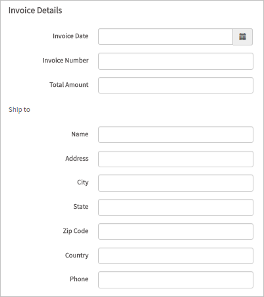This screenshot has height=297, width=264.
Task: Click into the Invoice Number input box
Action: click(x=176, y=61)
